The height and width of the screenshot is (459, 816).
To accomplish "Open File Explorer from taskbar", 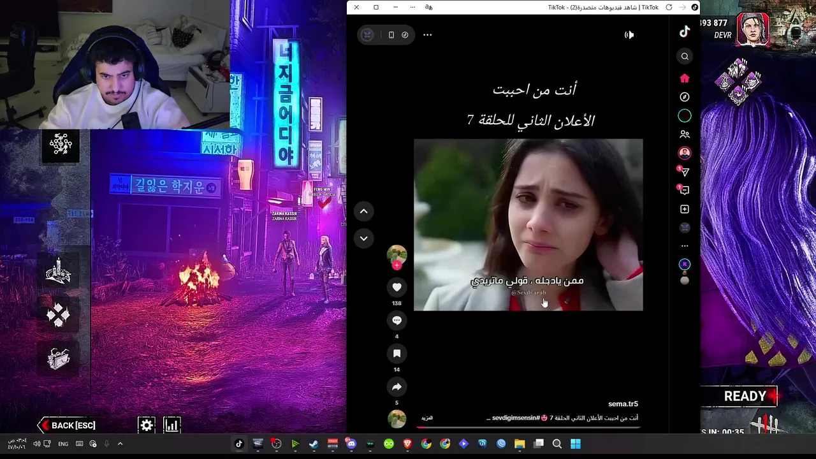I will tap(520, 444).
